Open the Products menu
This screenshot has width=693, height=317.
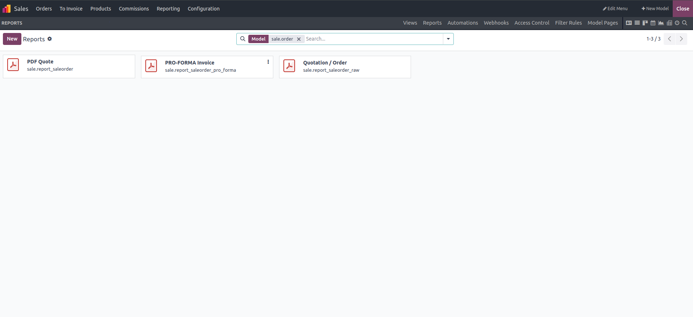(x=101, y=9)
